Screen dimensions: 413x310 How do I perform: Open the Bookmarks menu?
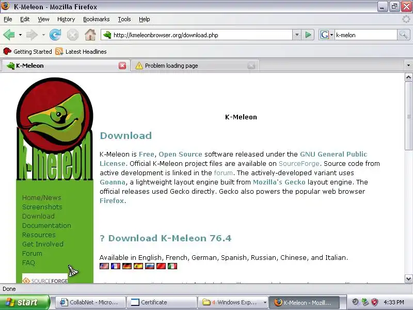[x=97, y=19]
